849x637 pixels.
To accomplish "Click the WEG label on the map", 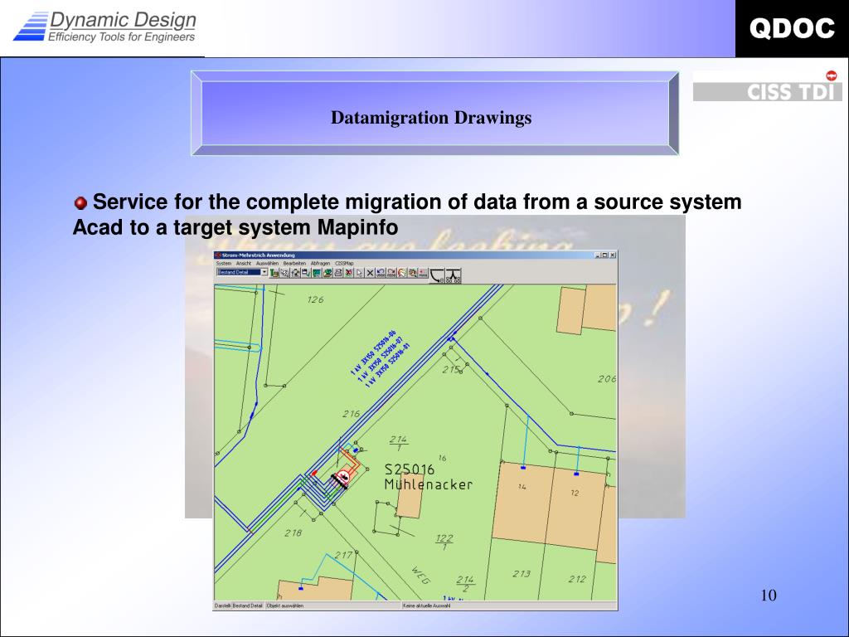I will (420, 575).
